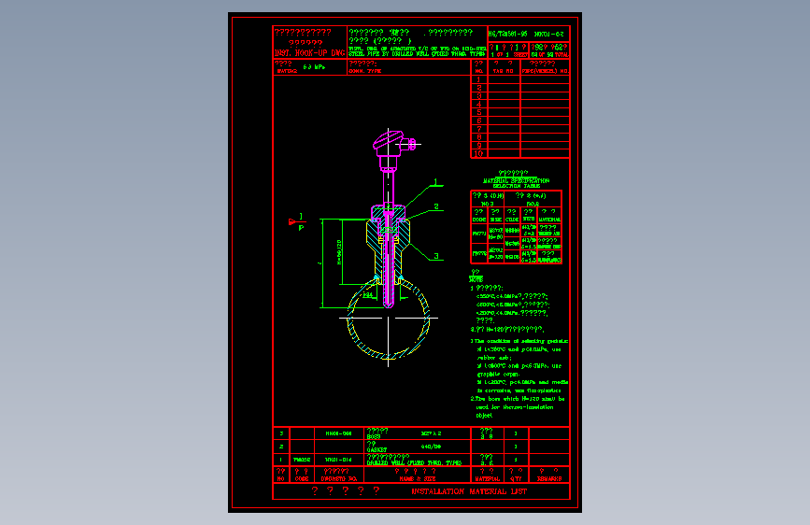Screen dimensions: 810x525
Task: Click the 'NAME & SIZE' column header
Action: point(418,479)
